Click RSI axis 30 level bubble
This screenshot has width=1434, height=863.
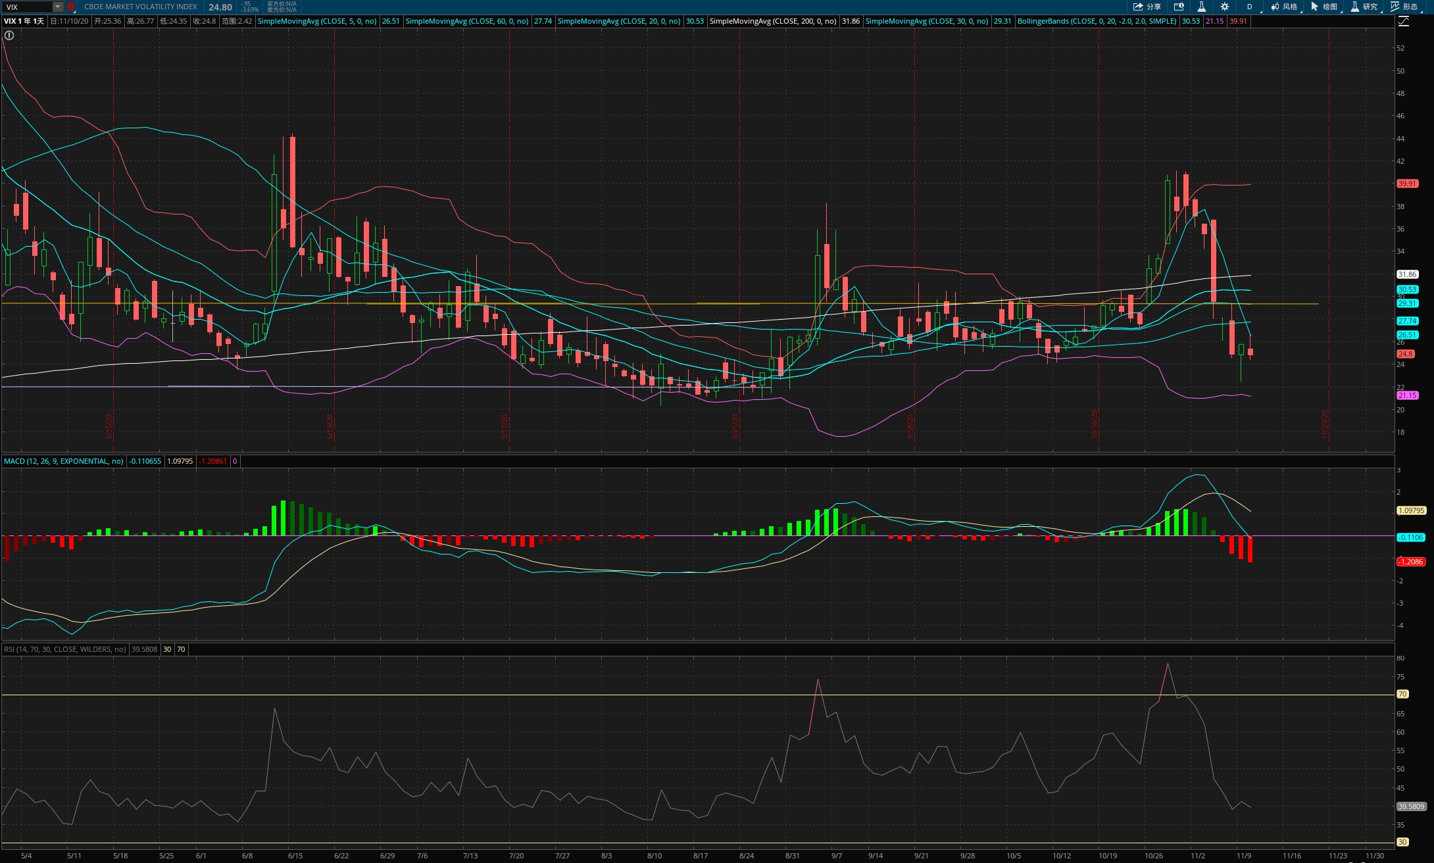tap(1402, 842)
